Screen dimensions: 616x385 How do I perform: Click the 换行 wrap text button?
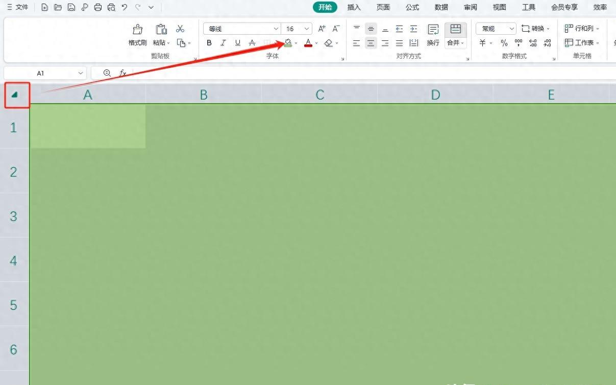pyautogui.click(x=433, y=35)
